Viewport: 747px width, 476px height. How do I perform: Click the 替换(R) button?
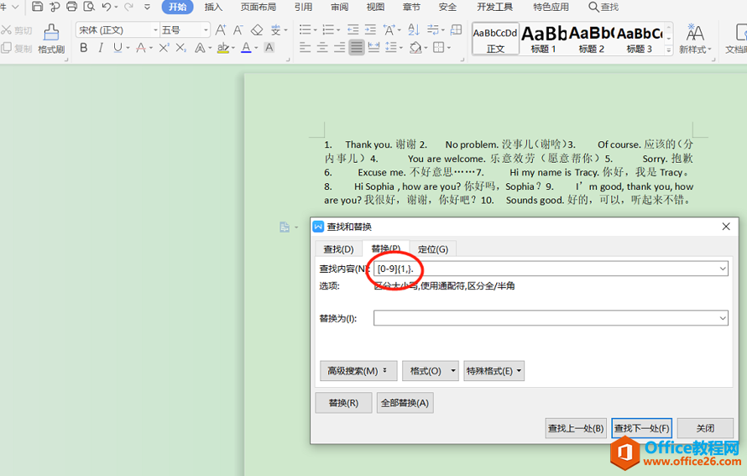coord(343,403)
